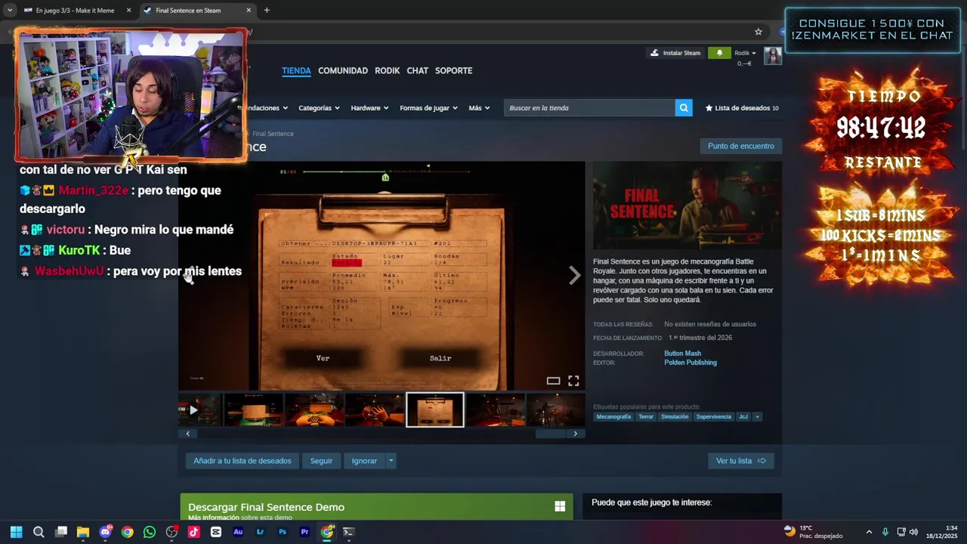The width and height of the screenshot is (967, 544).
Task: Select the Supervivencia tag
Action: [714, 416]
